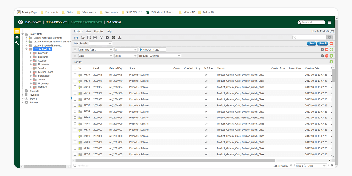Open the hamburger menu in the header

(x=330, y=22)
